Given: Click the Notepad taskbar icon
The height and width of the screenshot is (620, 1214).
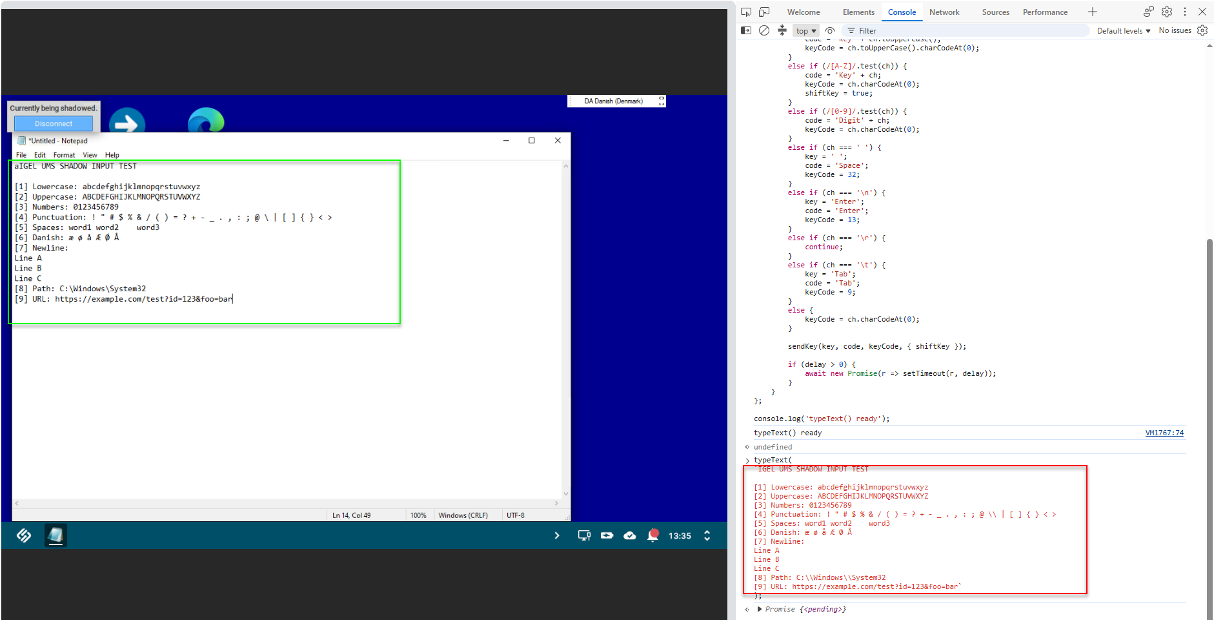Looking at the screenshot, I should click(56, 535).
